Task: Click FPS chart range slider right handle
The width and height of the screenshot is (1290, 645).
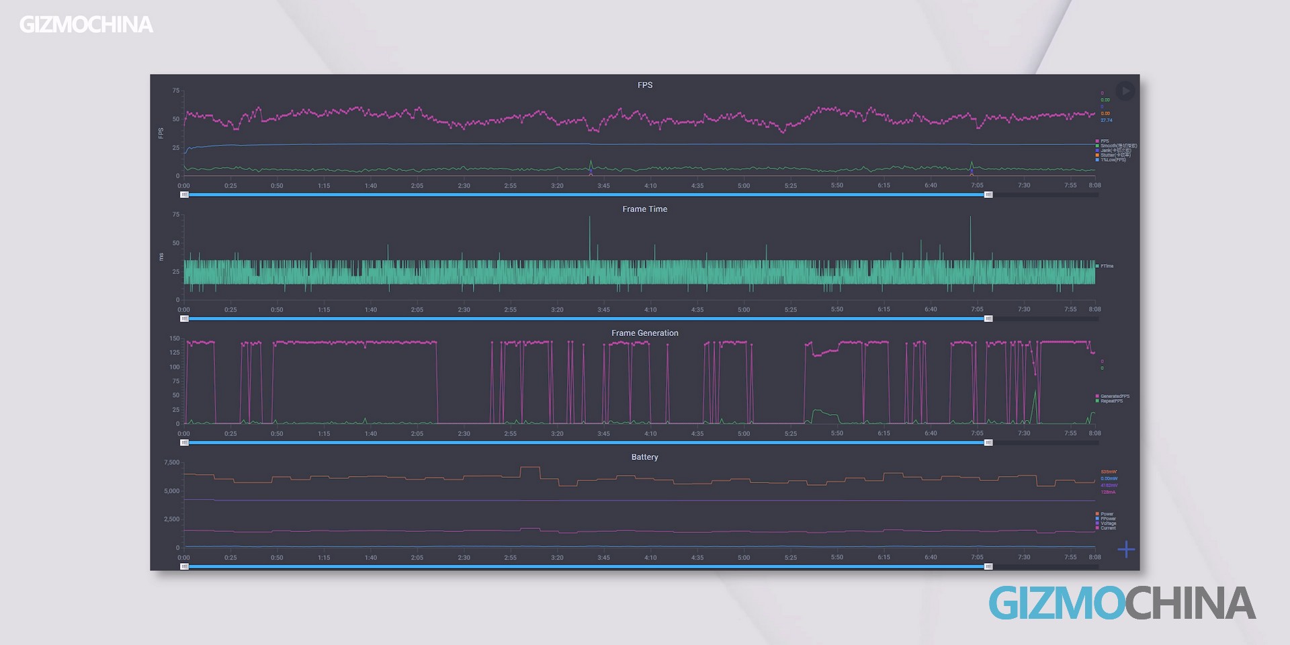Action: click(x=988, y=195)
